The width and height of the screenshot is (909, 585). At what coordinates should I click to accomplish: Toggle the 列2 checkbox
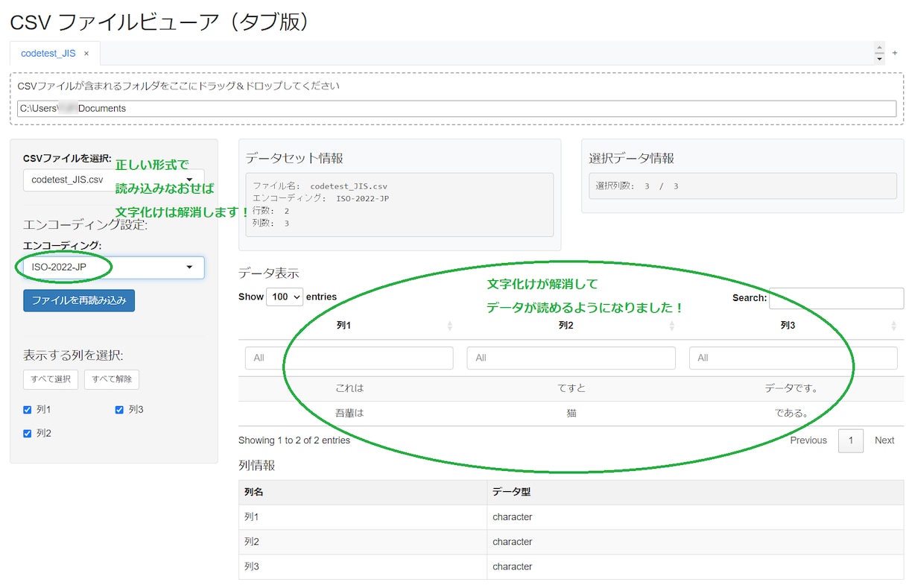pos(28,433)
